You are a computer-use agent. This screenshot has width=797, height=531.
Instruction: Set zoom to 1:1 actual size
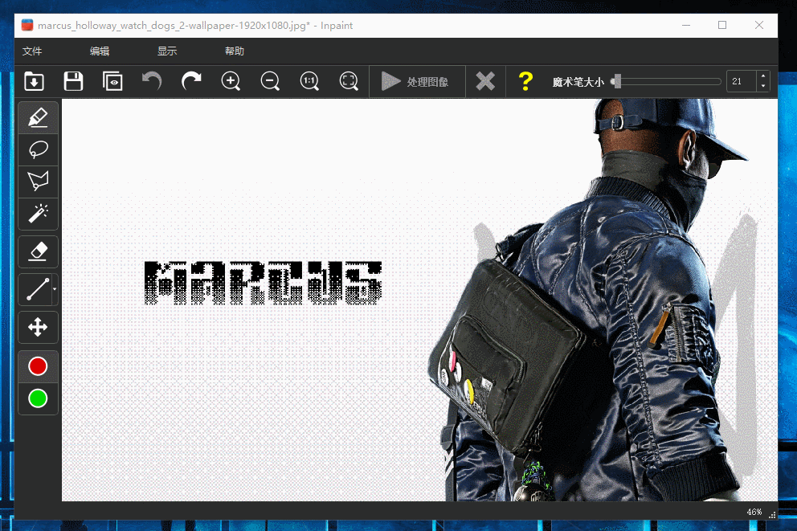point(309,81)
